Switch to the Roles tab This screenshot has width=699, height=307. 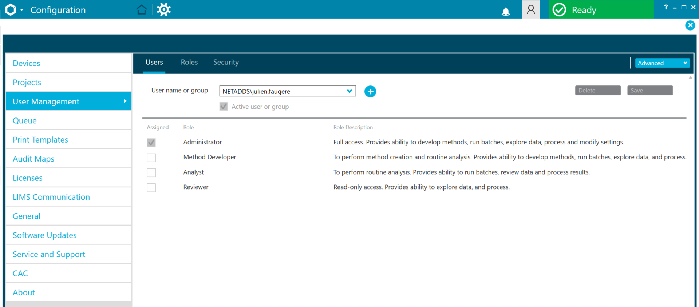click(x=189, y=62)
